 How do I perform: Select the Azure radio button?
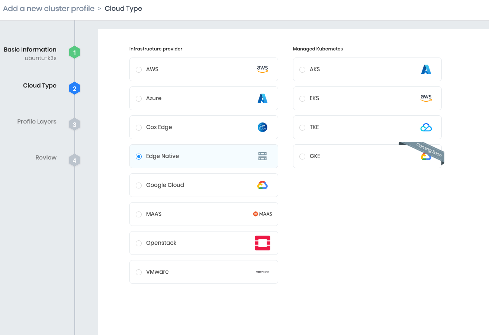pyautogui.click(x=139, y=98)
